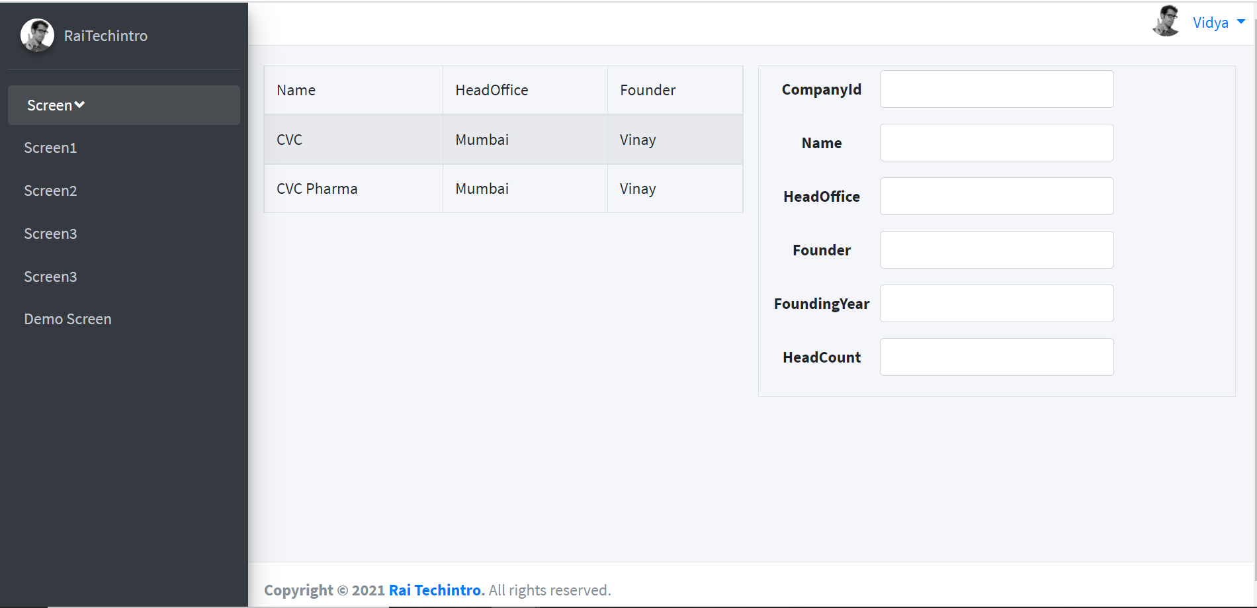Click the RaiTechintro brand name
Screen dimensions: 1257x608
[105, 35]
